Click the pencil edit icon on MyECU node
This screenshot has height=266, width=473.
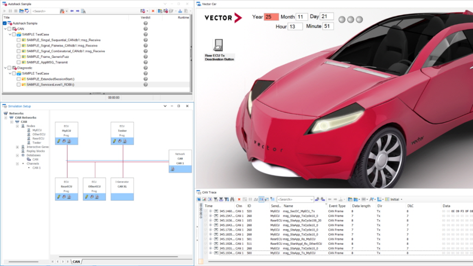(59, 141)
